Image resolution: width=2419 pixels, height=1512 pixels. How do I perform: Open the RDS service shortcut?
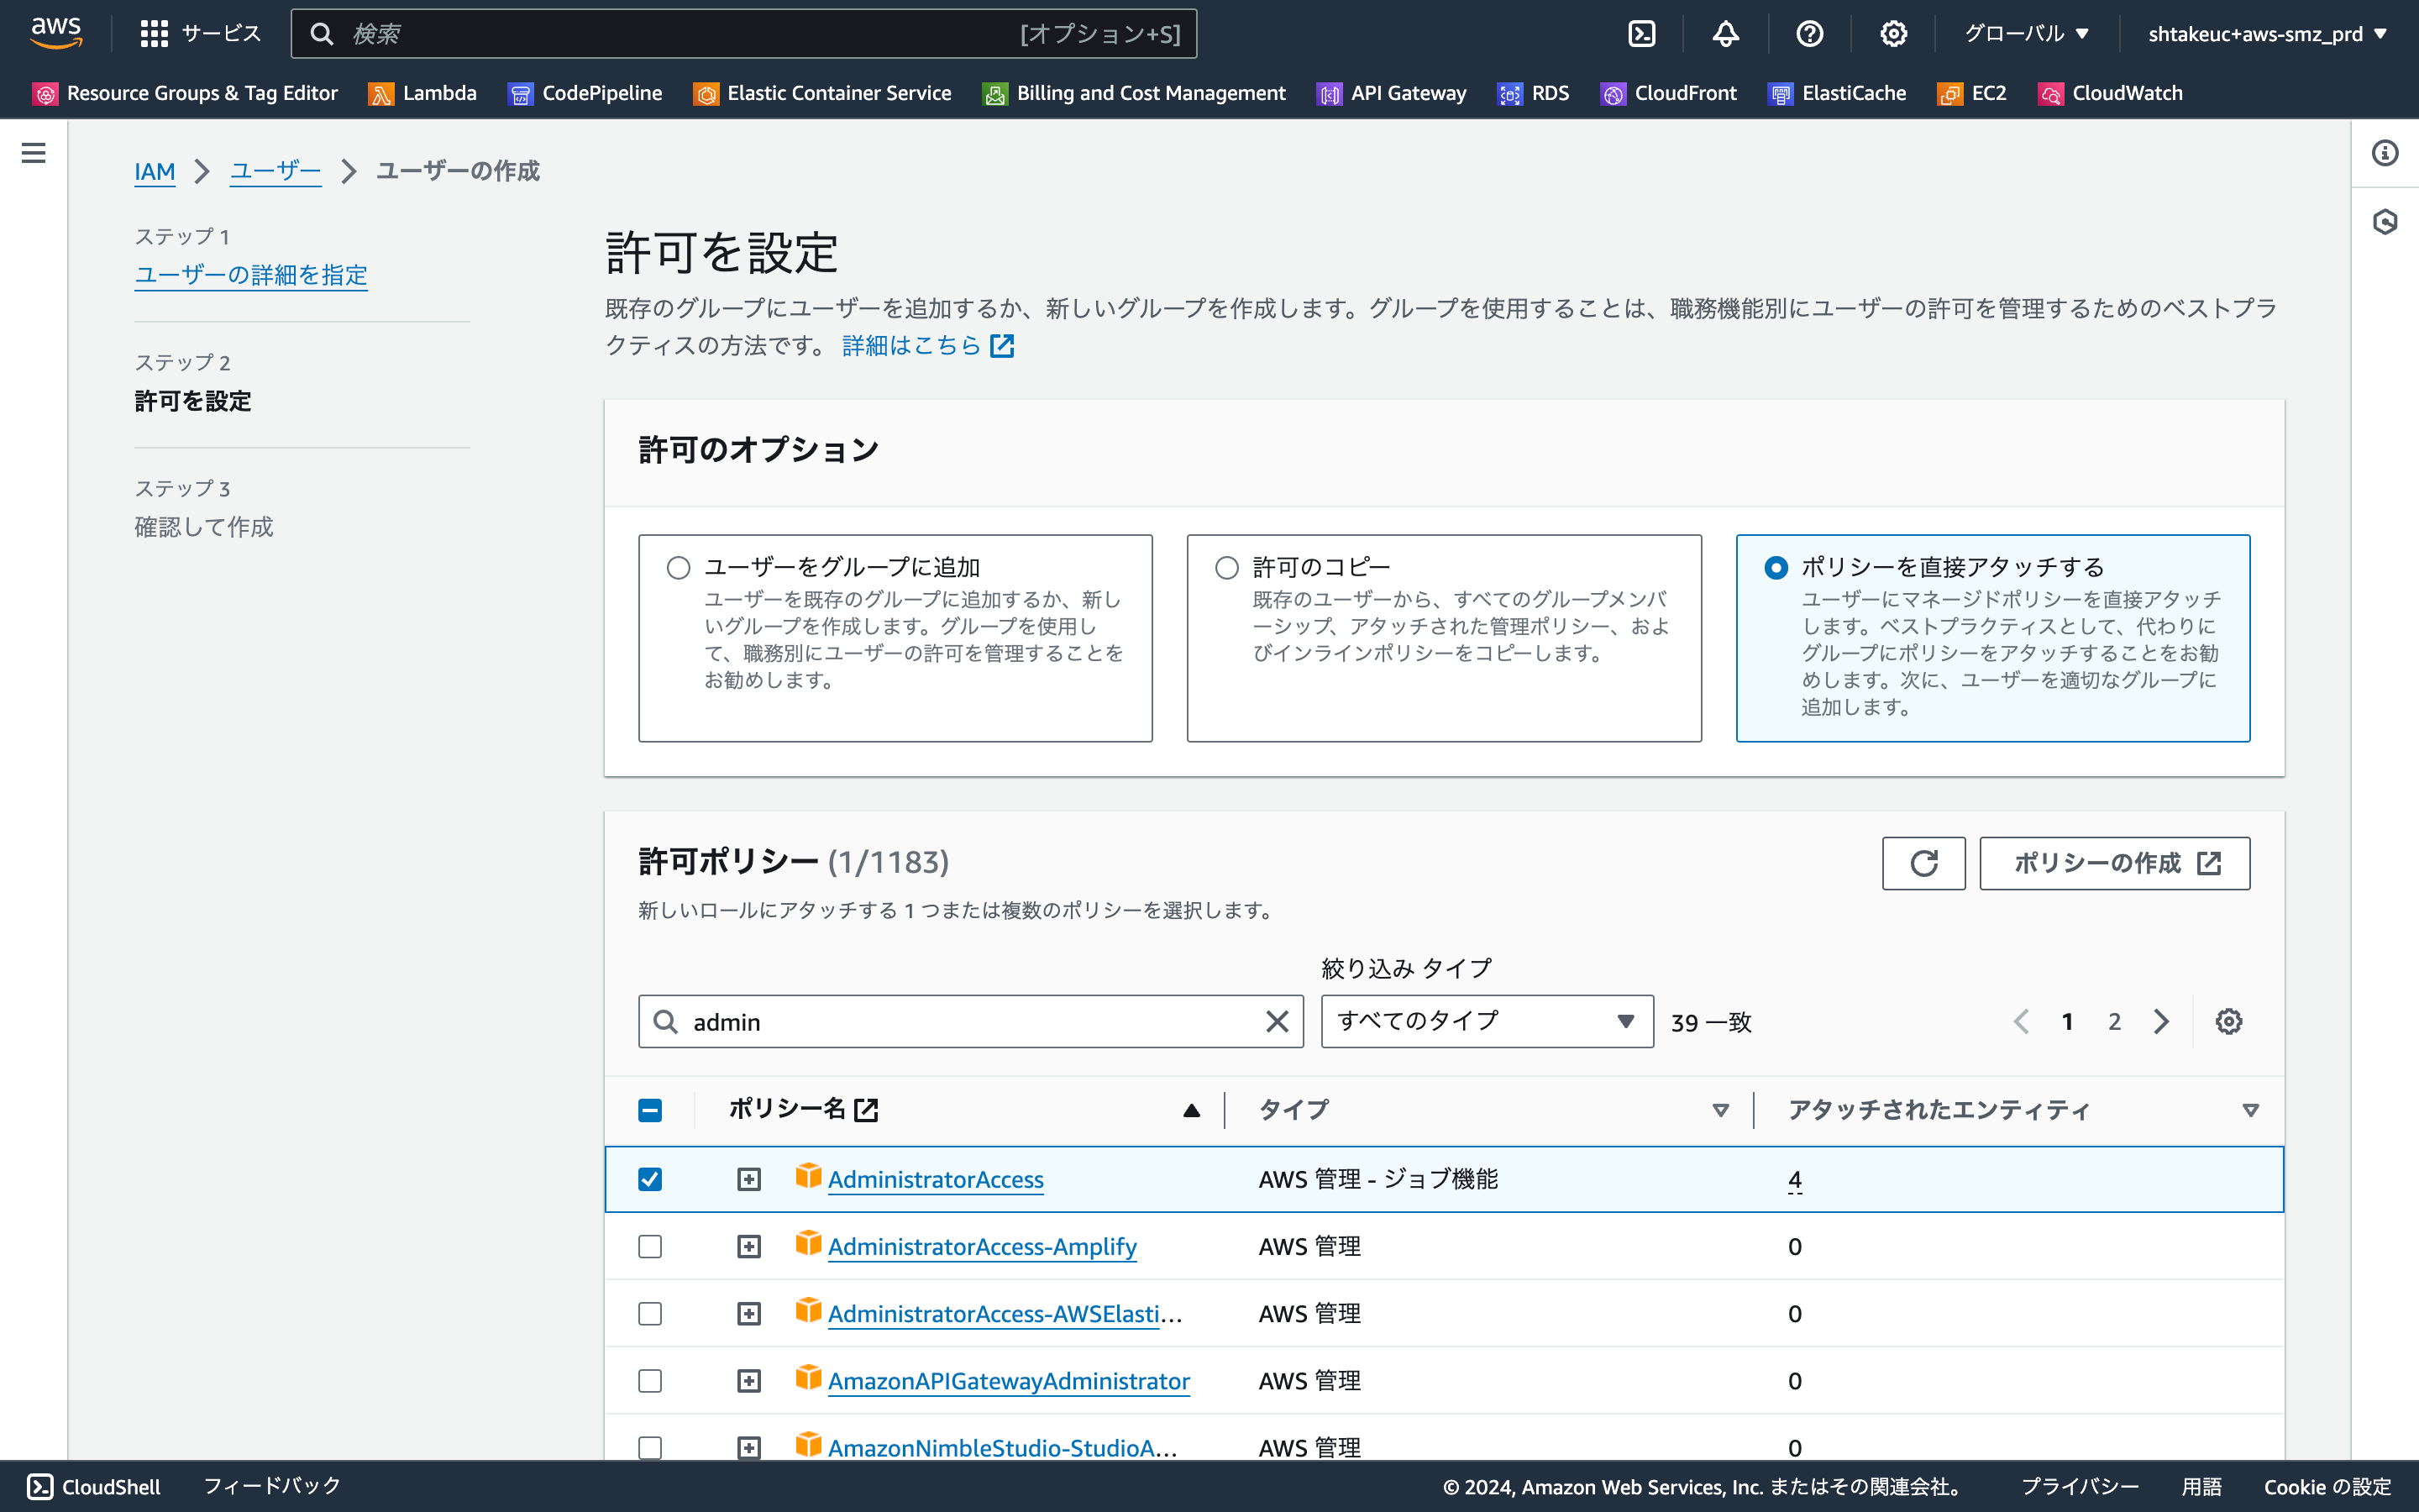coord(1534,93)
